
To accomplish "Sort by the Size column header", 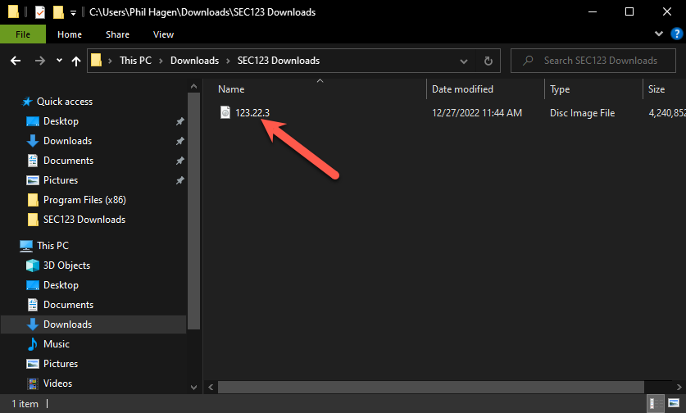I will pyautogui.click(x=656, y=89).
